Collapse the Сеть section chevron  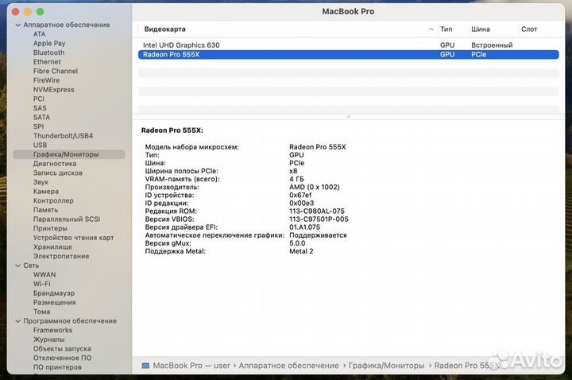click(x=17, y=266)
